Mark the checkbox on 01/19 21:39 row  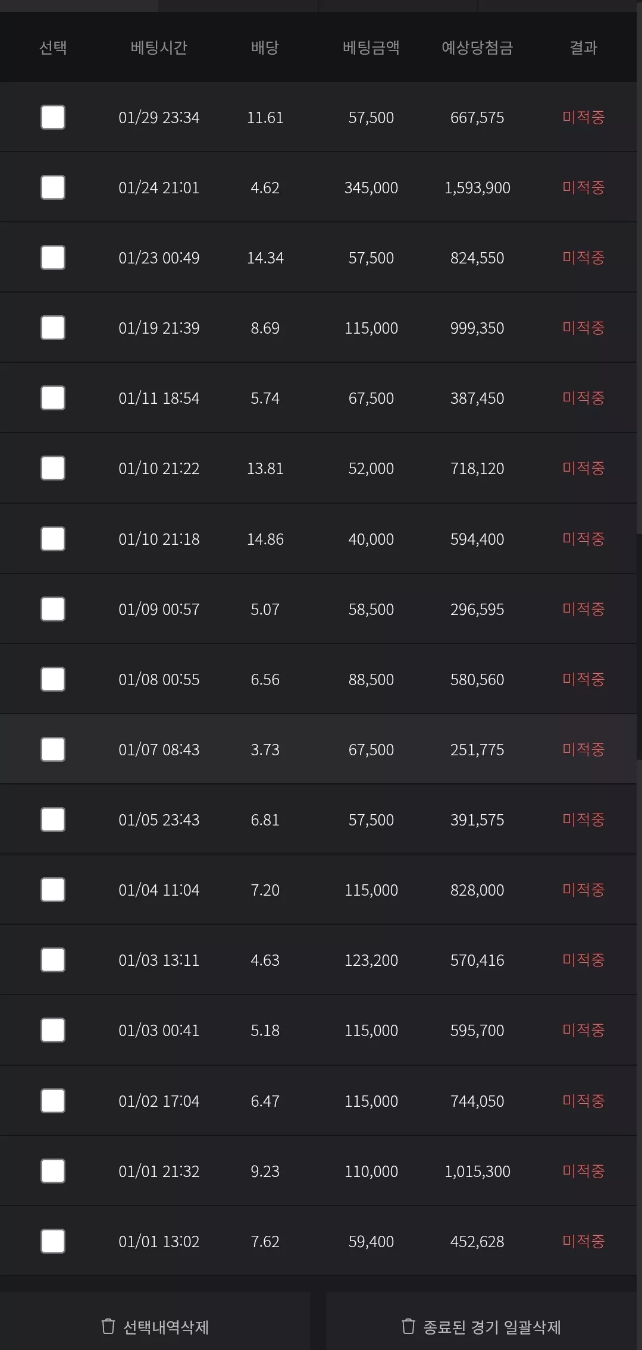pos(53,328)
